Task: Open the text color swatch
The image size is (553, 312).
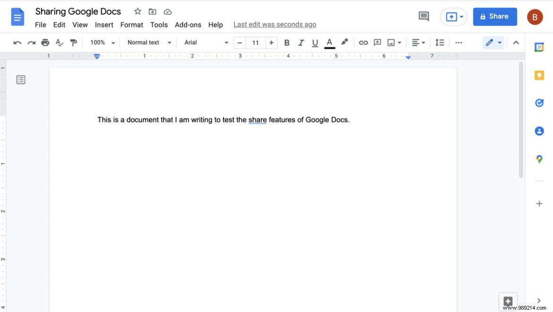Action: 329,42
